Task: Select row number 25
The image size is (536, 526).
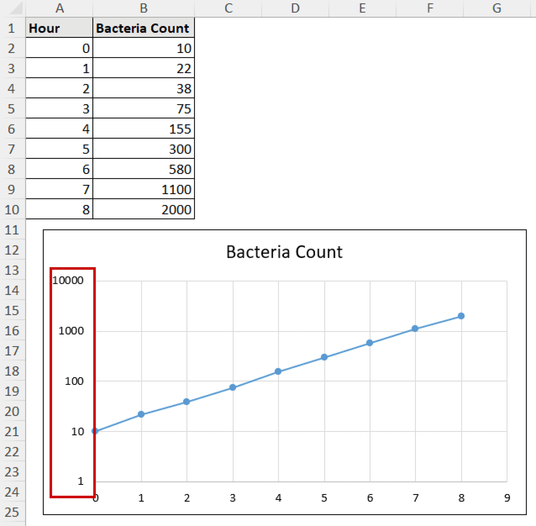Action: pyautogui.click(x=11, y=512)
